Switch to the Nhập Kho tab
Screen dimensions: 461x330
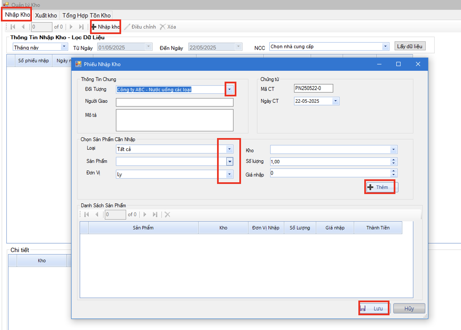pyautogui.click(x=17, y=15)
